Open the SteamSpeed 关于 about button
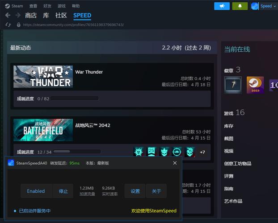This screenshot has width=278, height=223. coord(156,191)
